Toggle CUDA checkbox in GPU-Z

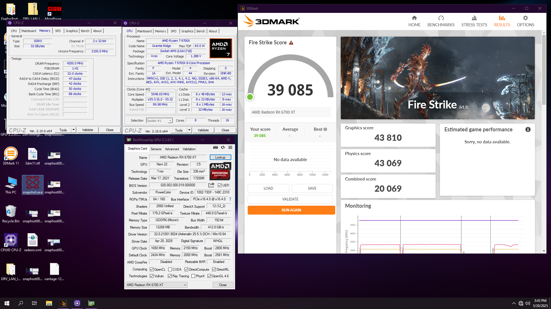(x=170, y=270)
